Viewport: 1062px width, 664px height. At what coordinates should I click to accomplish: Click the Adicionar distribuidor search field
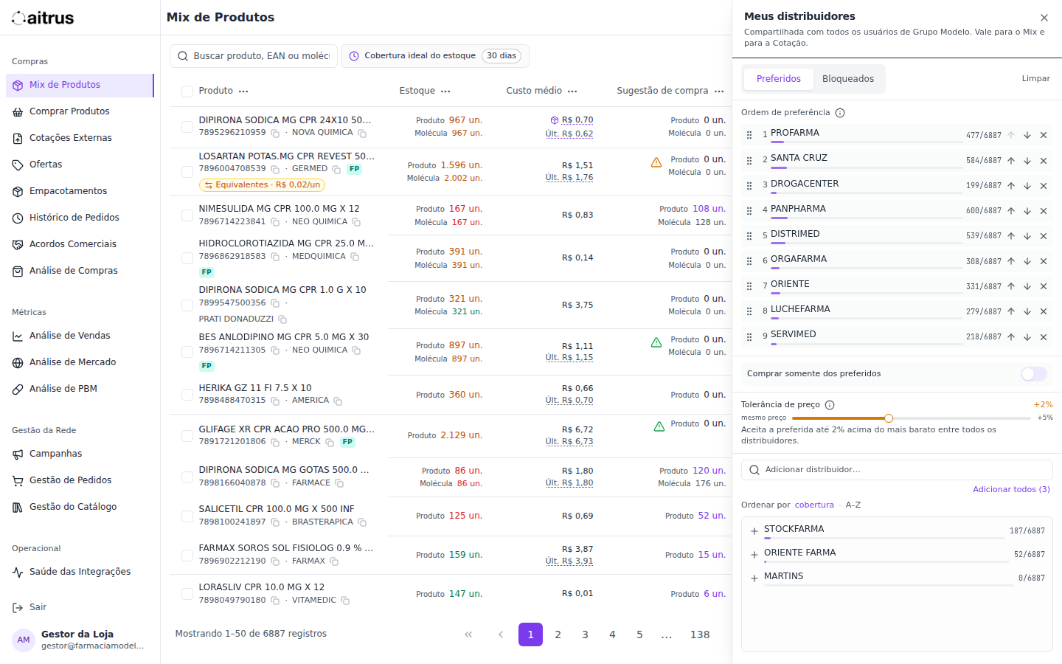coord(897,470)
